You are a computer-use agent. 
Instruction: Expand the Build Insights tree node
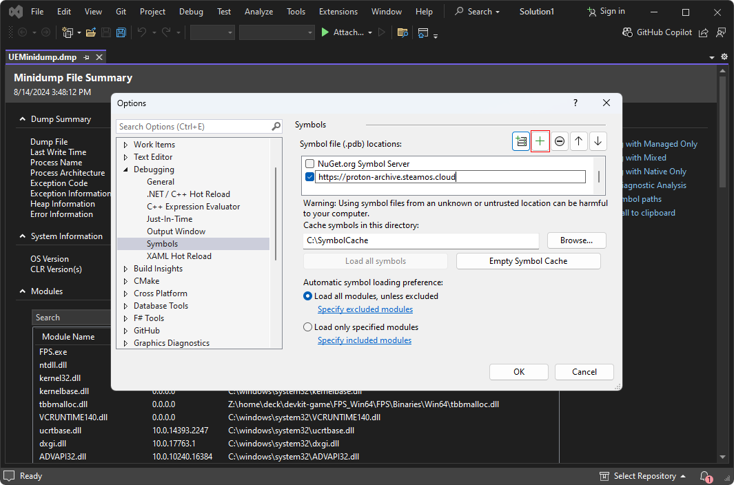click(125, 269)
